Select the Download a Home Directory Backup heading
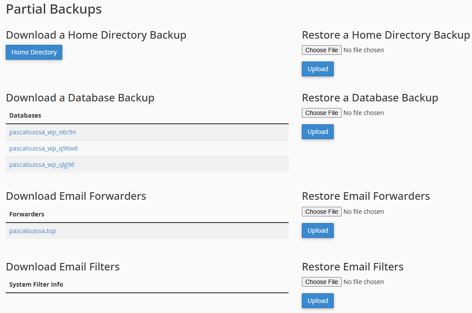The height and width of the screenshot is (313, 472). tap(96, 35)
